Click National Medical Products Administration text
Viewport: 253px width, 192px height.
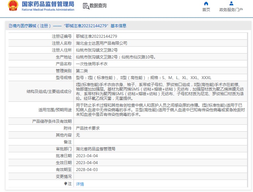(x=48, y=10)
